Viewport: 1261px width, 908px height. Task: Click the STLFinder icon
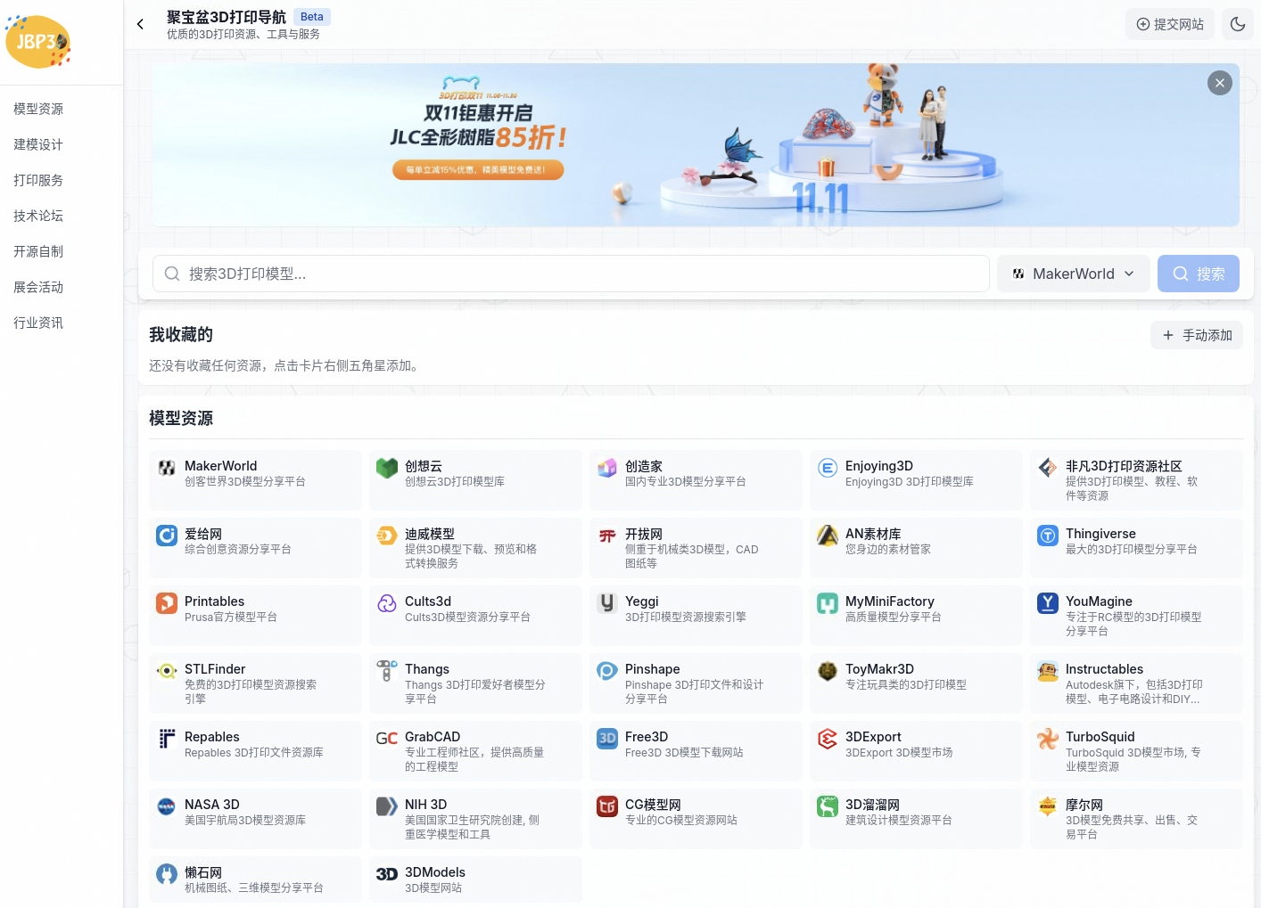coord(167,671)
